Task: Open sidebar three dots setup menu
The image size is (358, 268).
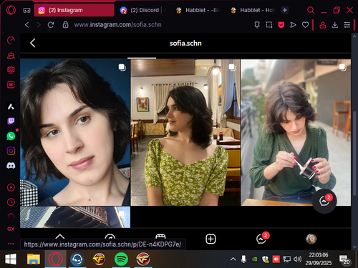Action: tap(11, 244)
